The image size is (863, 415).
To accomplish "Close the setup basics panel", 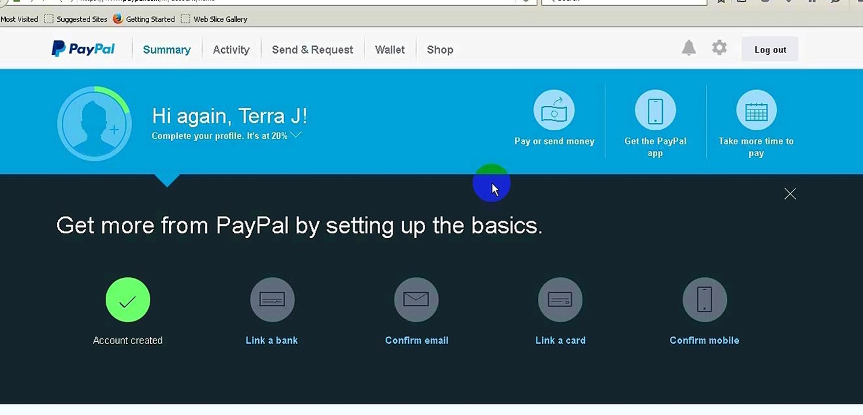I will pos(790,194).
